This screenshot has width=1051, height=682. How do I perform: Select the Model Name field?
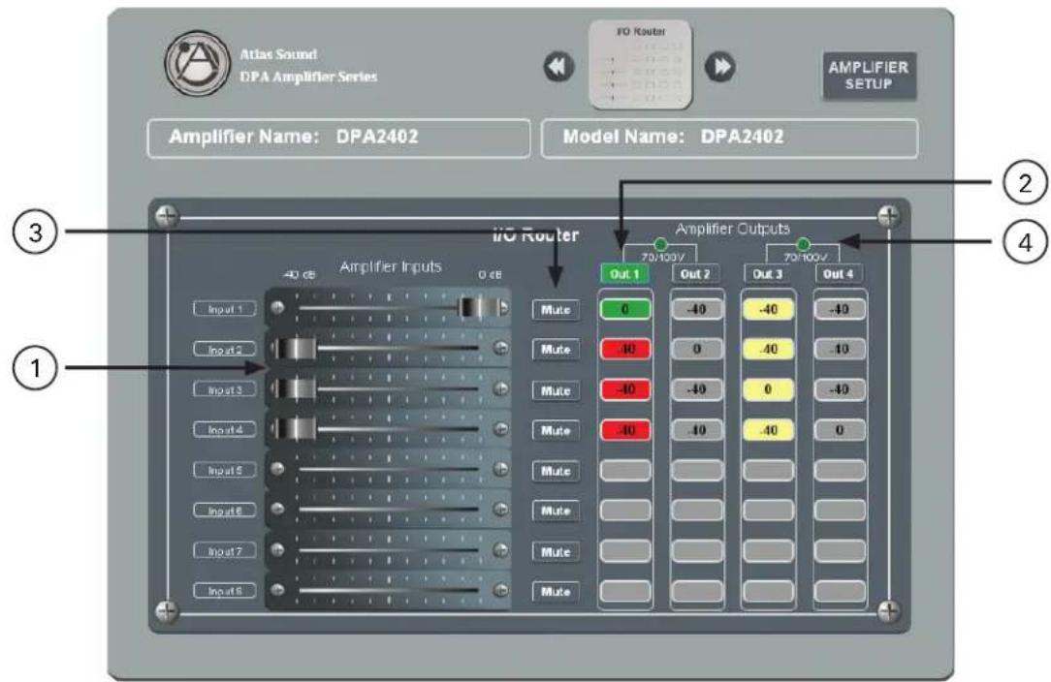tap(729, 138)
